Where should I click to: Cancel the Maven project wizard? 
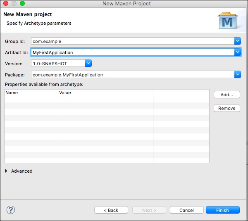[186, 210]
